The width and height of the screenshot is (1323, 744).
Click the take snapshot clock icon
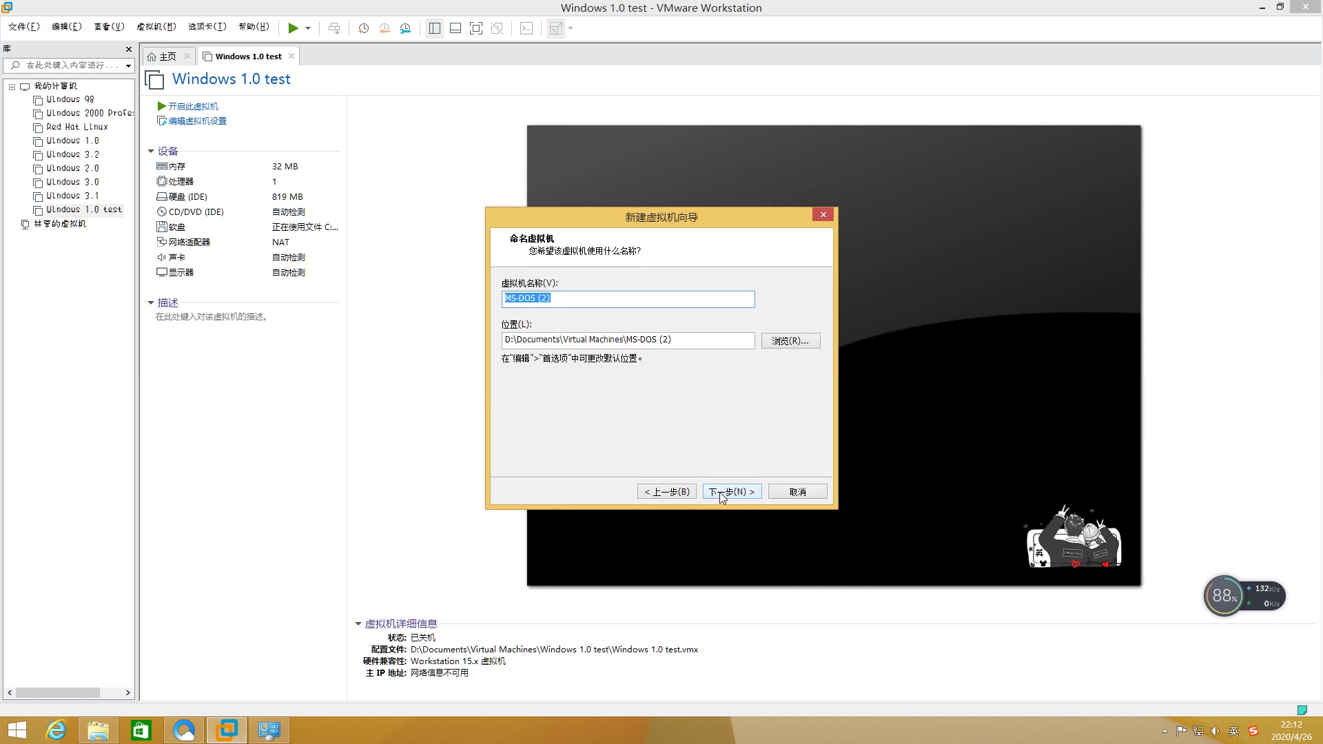363,28
